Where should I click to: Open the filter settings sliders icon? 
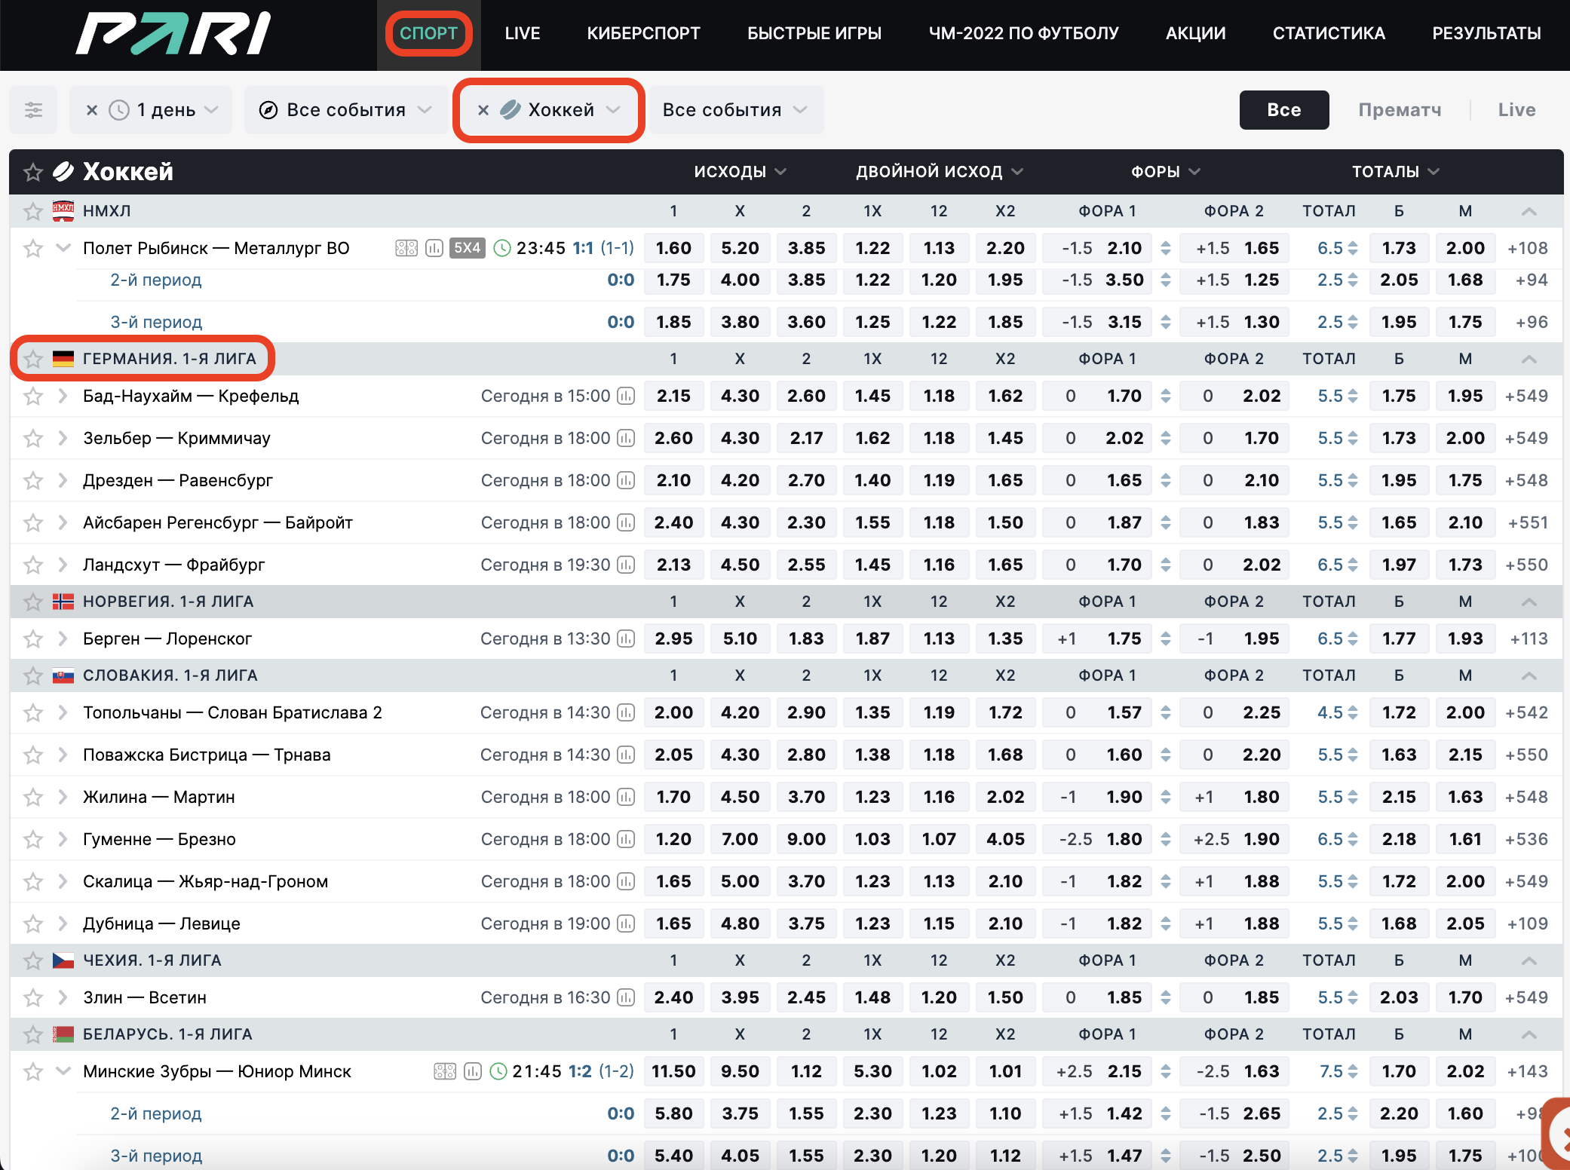pos(33,110)
